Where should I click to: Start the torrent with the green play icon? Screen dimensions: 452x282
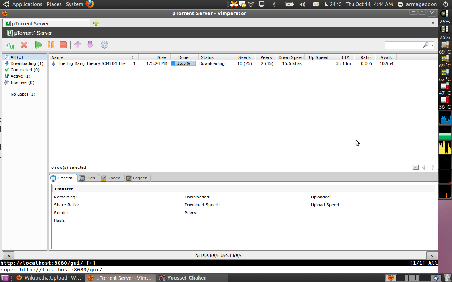point(39,45)
